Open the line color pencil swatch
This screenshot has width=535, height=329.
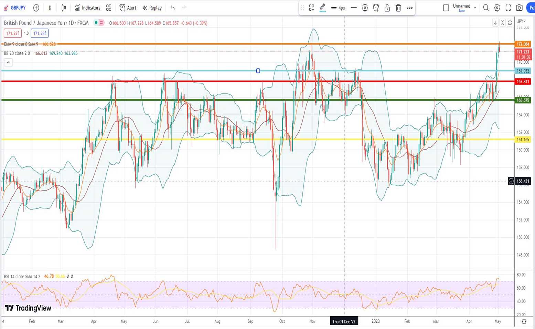[x=322, y=7]
